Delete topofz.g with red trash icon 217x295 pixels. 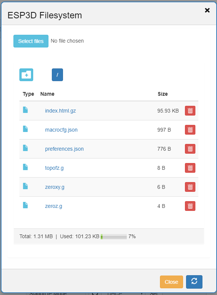190,168
